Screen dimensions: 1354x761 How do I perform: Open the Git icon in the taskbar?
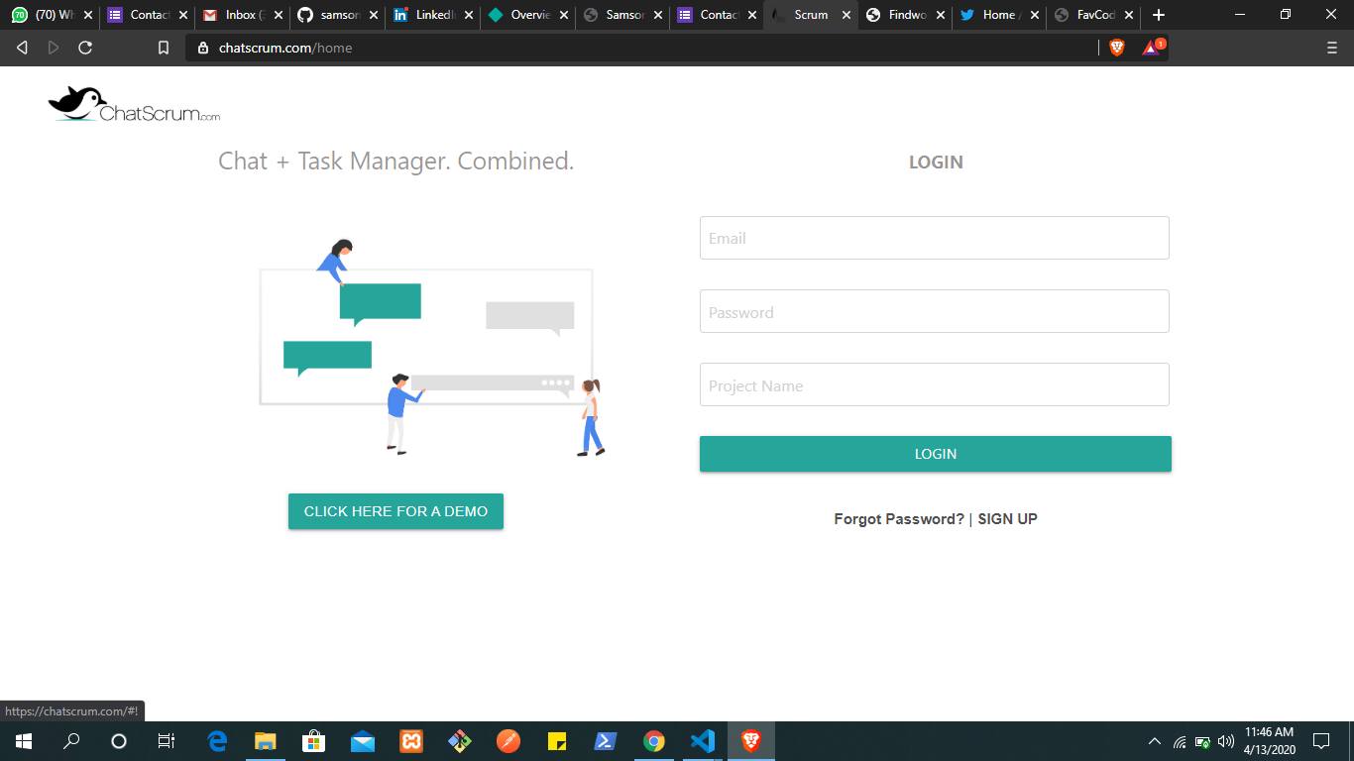(x=460, y=741)
